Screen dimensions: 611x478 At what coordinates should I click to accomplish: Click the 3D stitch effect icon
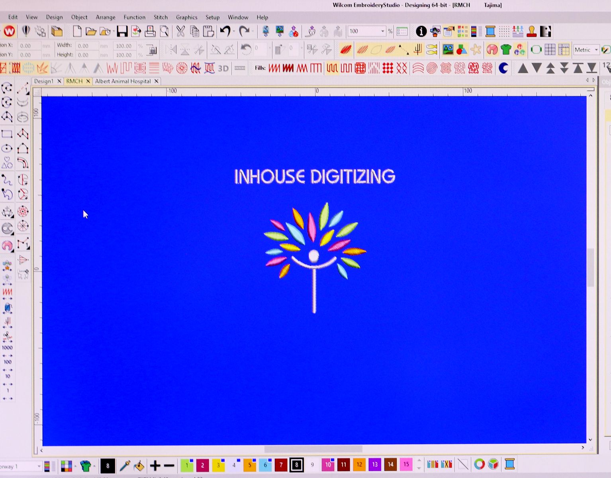pyautogui.click(x=223, y=69)
